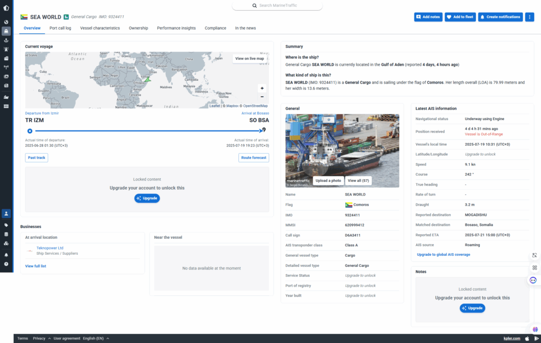Viewport: 541px width, 343px height.
Task: Click Upgrade in the Current voyage panel
Action: (x=147, y=198)
